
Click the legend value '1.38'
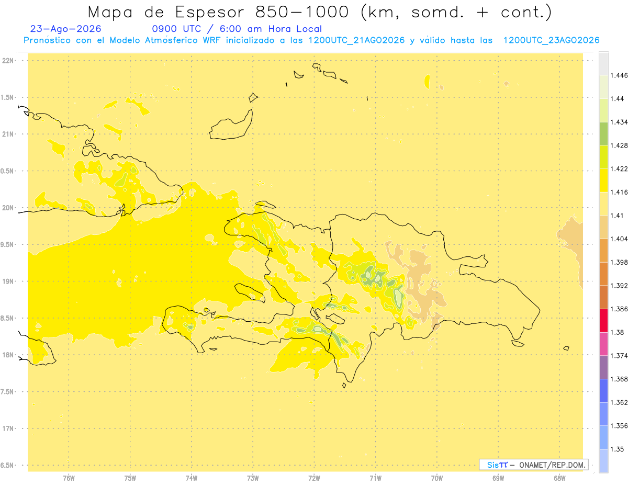[616, 332]
